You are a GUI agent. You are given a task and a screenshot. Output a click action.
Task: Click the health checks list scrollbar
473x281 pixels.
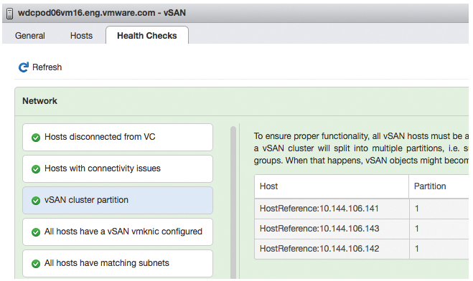(x=233, y=202)
